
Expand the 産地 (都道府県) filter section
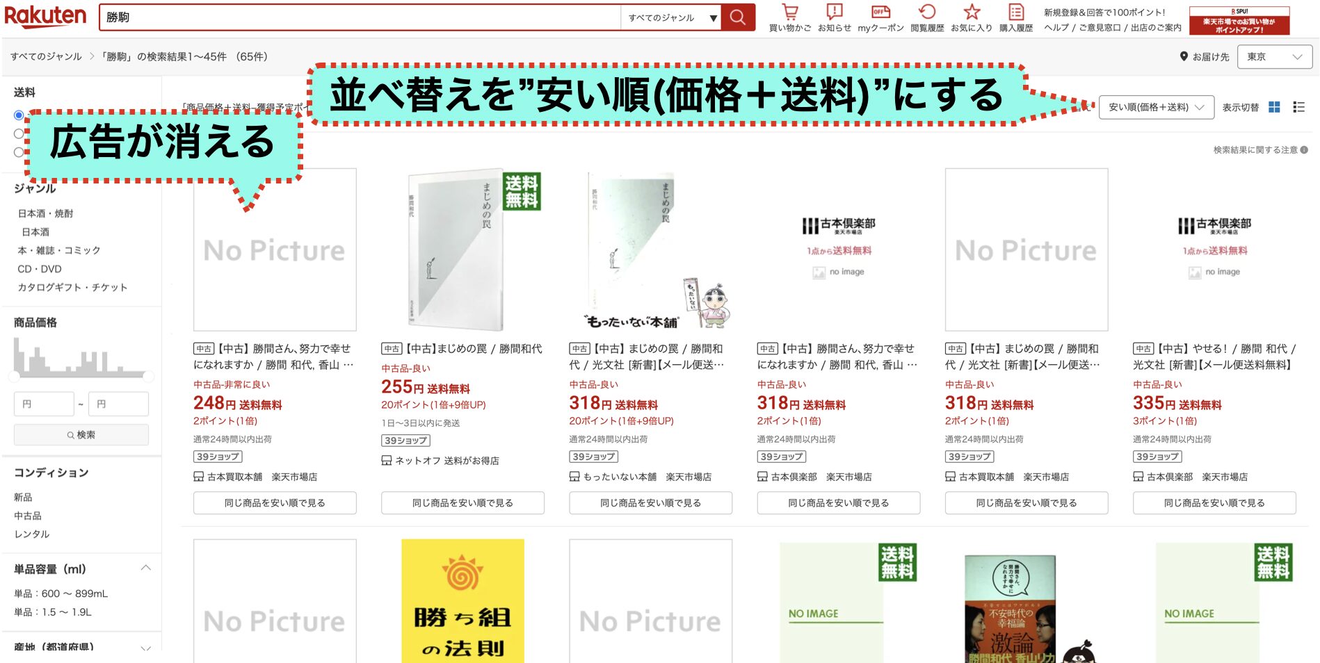[x=145, y=648]
